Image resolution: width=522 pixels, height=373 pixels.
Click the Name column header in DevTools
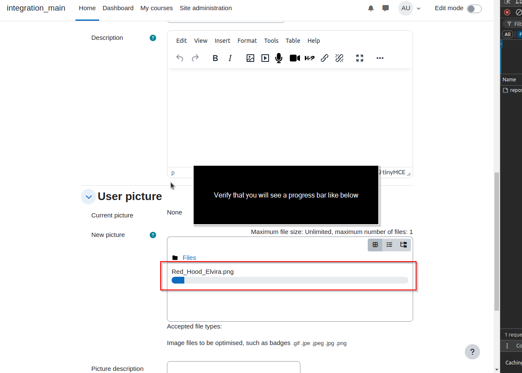point(509,80)
